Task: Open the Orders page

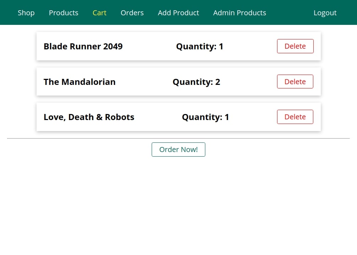Action: point(132,13)
